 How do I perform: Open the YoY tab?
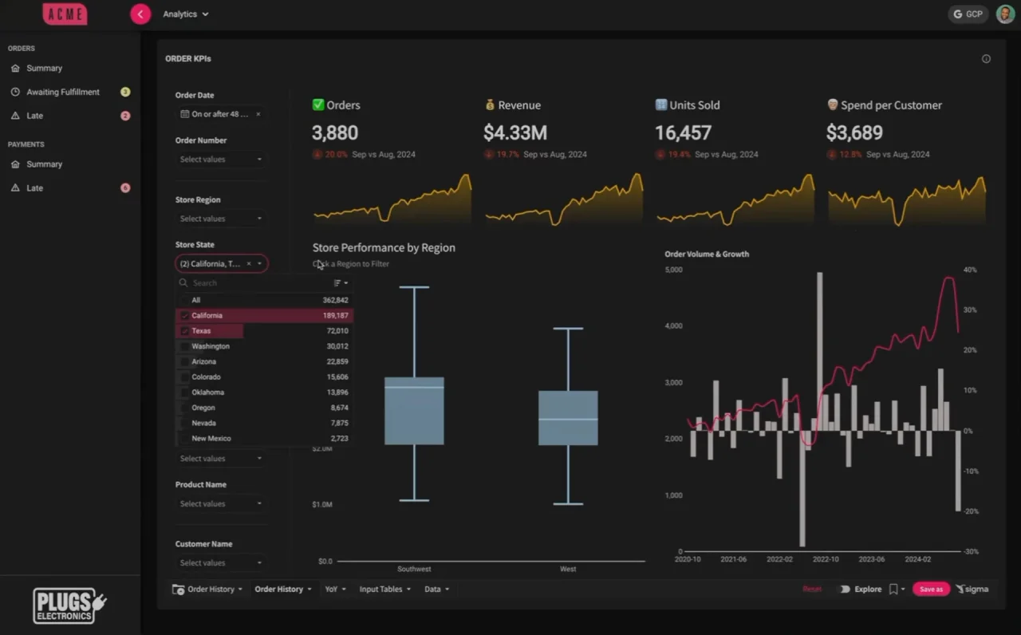point(335,590)
